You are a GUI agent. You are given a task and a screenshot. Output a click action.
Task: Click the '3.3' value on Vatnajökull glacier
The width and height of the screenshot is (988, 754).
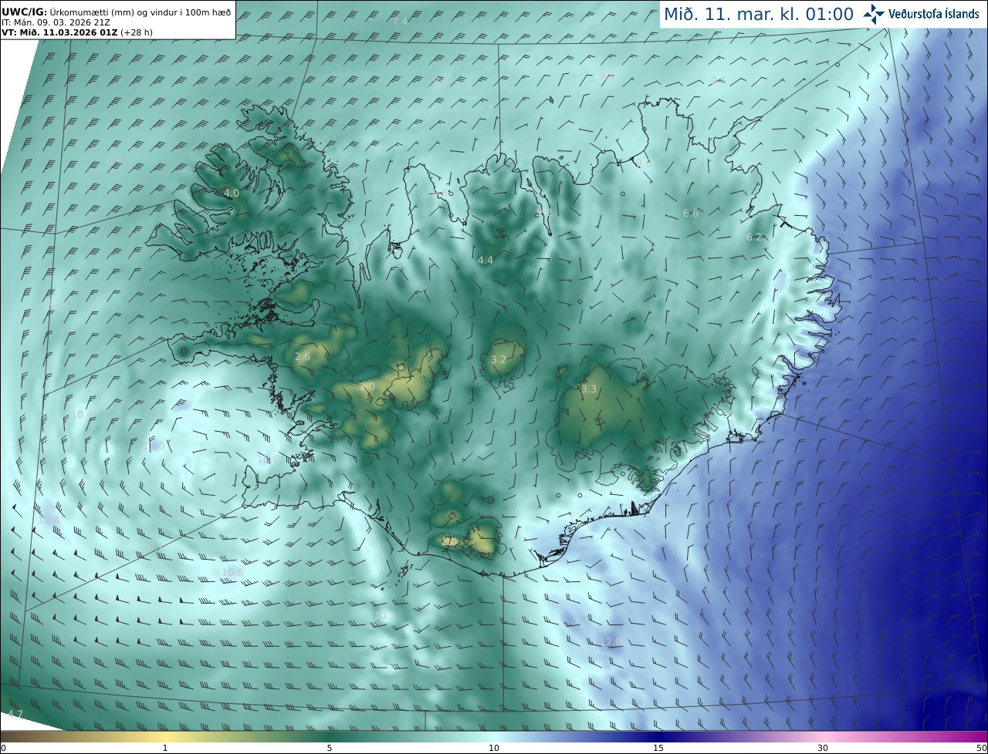pyautogui.click(x=589, y=389)
